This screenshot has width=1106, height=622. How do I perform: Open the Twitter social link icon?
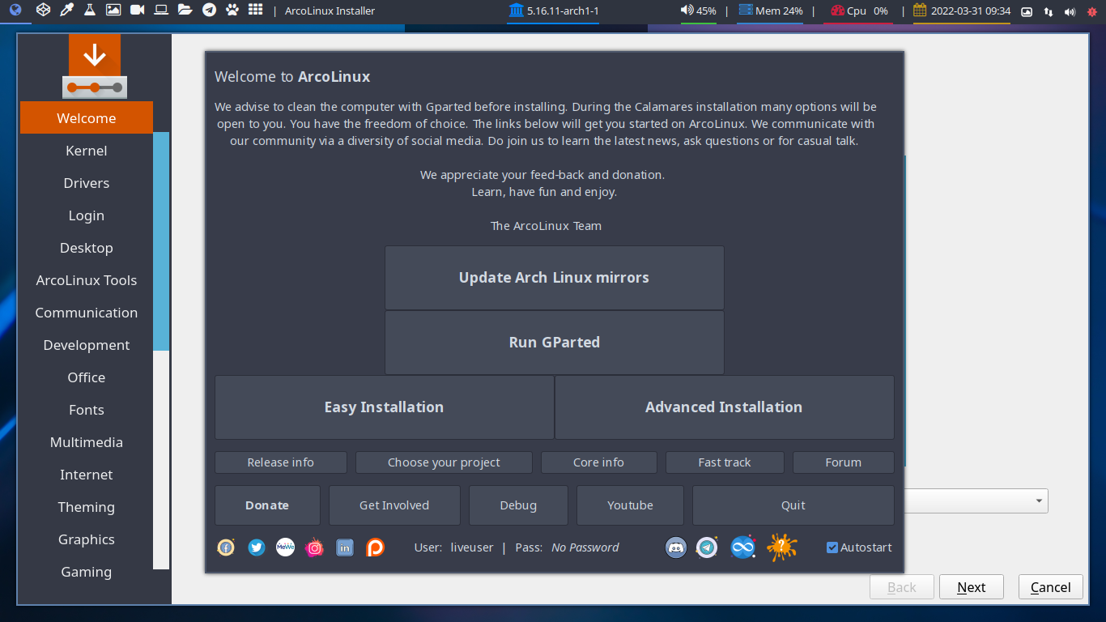257,547
